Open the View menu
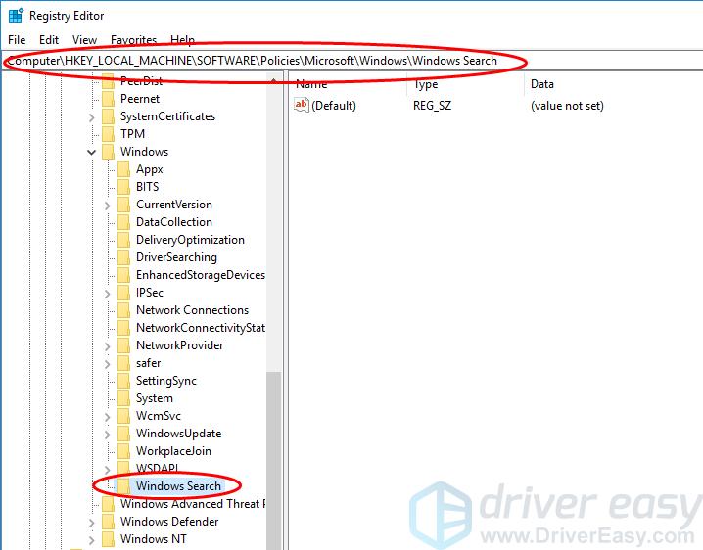This screenshot has width=703, height=550. (84, 40)
